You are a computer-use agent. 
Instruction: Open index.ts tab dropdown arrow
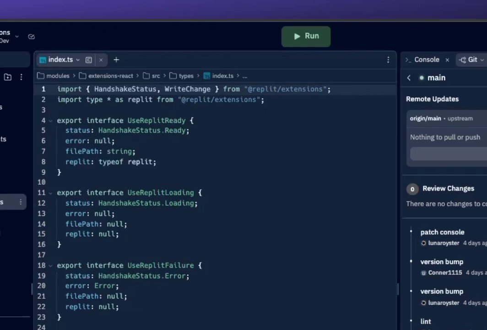(x=78, y=60)
